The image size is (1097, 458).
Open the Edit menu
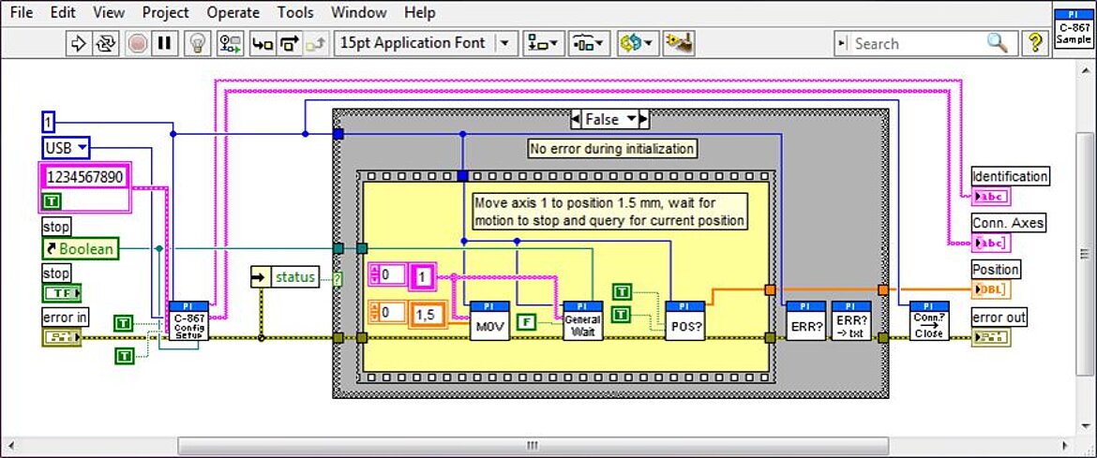tap(63, 12)
